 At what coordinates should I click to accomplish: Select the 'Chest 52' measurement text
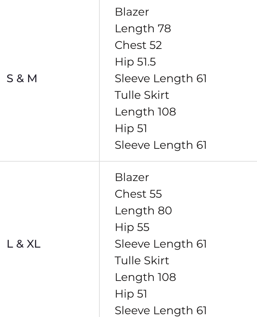(138, 45)
